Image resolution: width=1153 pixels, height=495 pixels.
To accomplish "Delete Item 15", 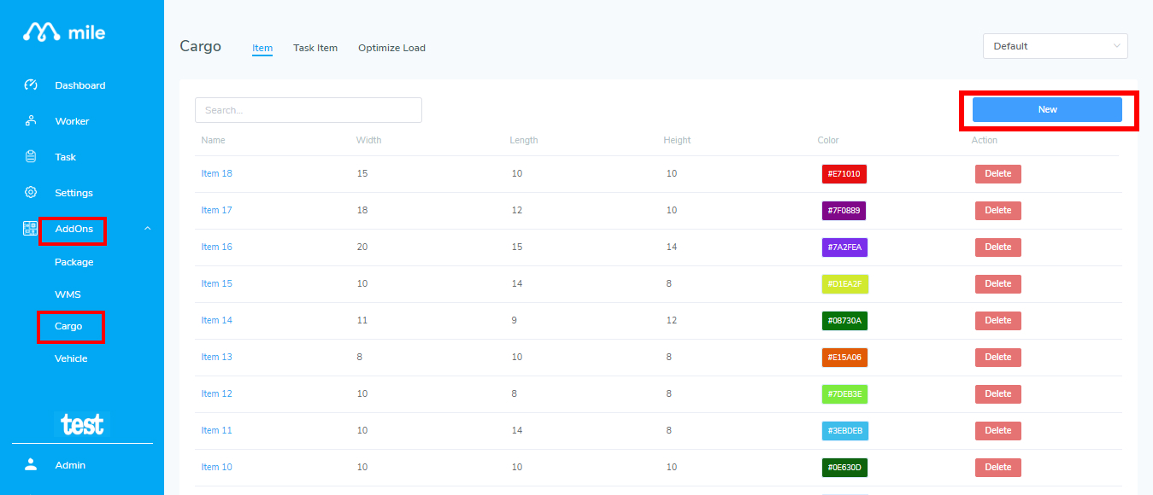I will pos(998,284).
